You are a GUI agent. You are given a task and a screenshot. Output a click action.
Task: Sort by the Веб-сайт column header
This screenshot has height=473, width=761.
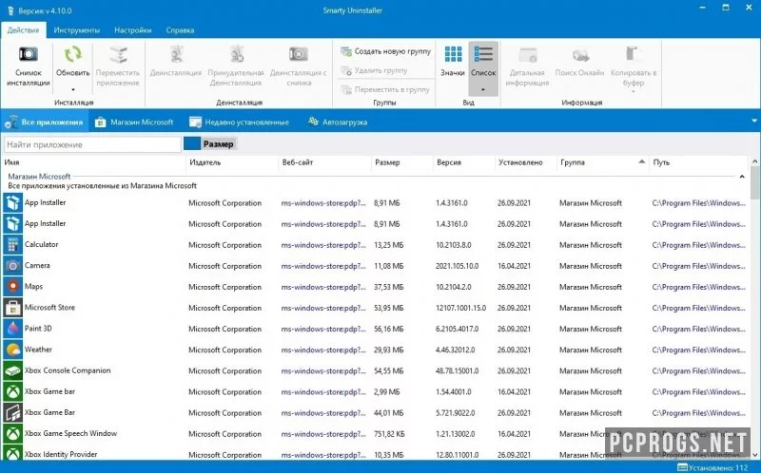pyautogui.click(x=324, y=162)
